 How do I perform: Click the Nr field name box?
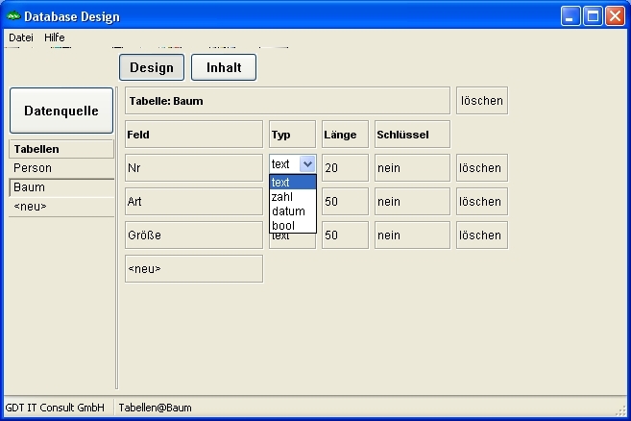(x=194, y=168)
